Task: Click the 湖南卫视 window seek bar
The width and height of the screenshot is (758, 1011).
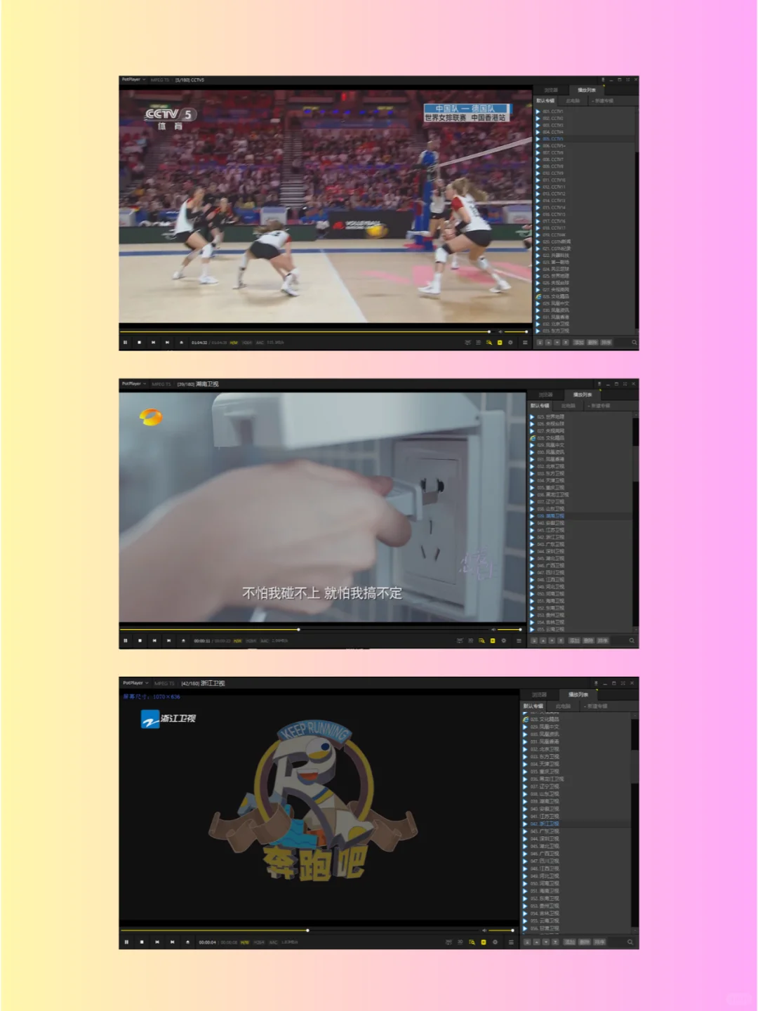Action: [x=305, y=630]
